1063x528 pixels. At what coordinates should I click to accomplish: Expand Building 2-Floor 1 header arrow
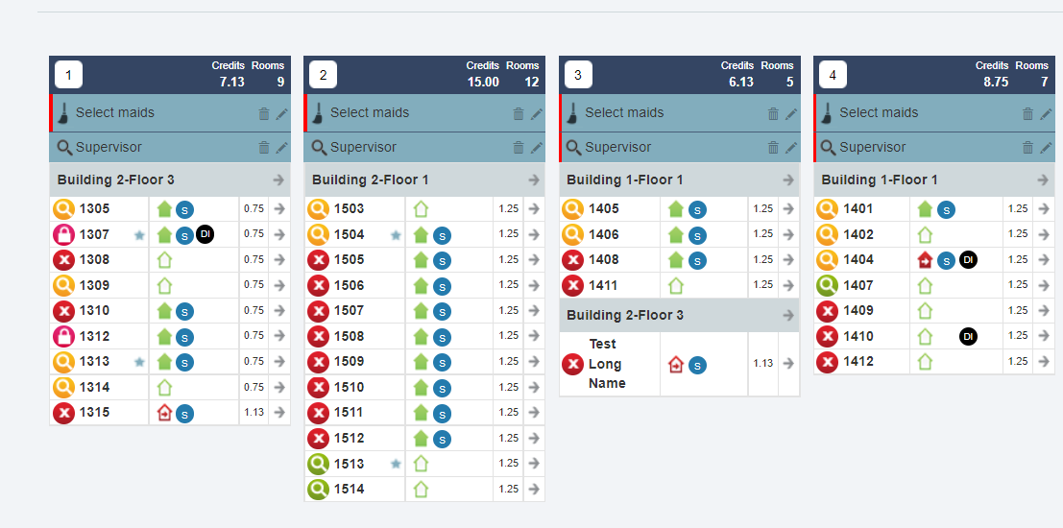[533, 180]
